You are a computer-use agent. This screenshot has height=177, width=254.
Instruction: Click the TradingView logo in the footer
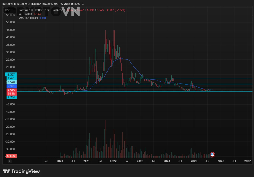point(21,171)
